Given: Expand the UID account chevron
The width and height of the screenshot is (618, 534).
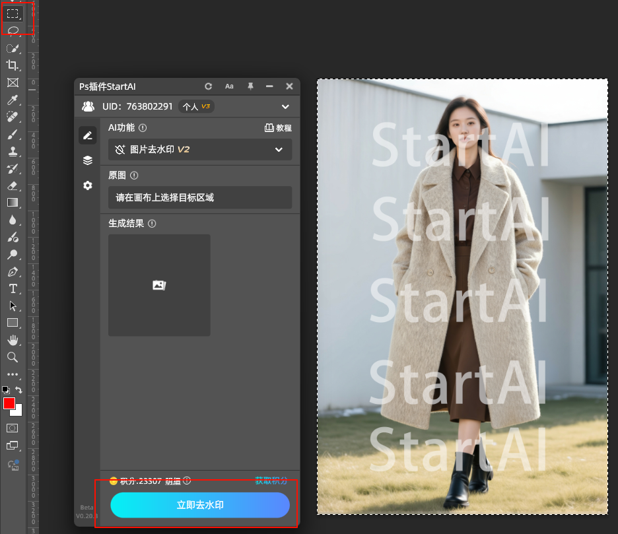Looking at the screenshot, I should (x=285, y=106).
